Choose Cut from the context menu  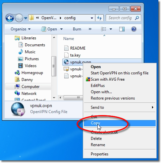[120, 117]
